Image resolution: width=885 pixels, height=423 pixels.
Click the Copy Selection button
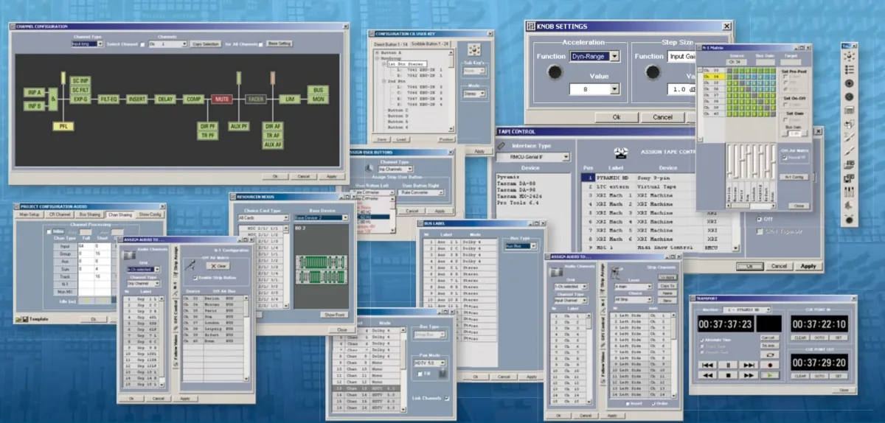[x=206, y=44]
